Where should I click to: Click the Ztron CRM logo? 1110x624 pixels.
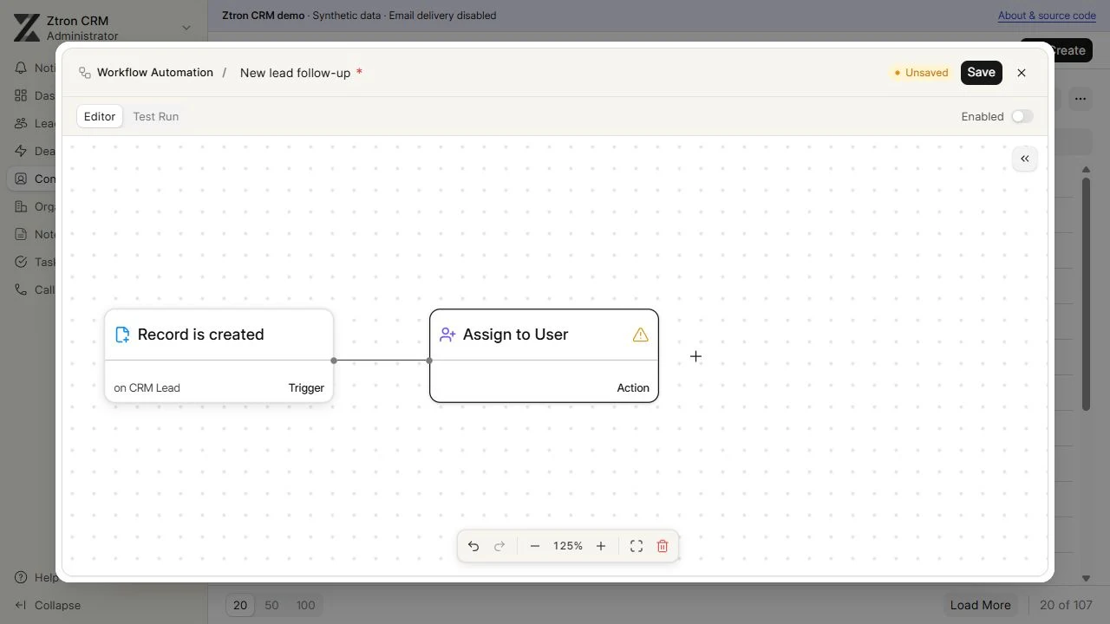point(27,28)
